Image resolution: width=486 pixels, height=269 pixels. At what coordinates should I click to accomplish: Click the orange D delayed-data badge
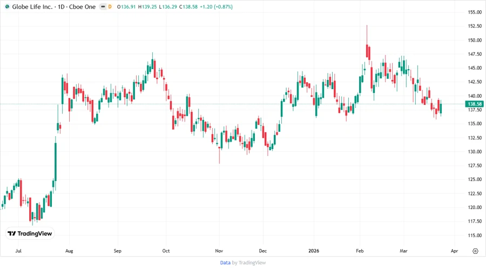[x=110, y=6]
